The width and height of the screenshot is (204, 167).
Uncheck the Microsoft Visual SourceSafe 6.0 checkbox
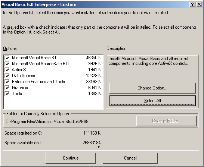pos(7,64)
